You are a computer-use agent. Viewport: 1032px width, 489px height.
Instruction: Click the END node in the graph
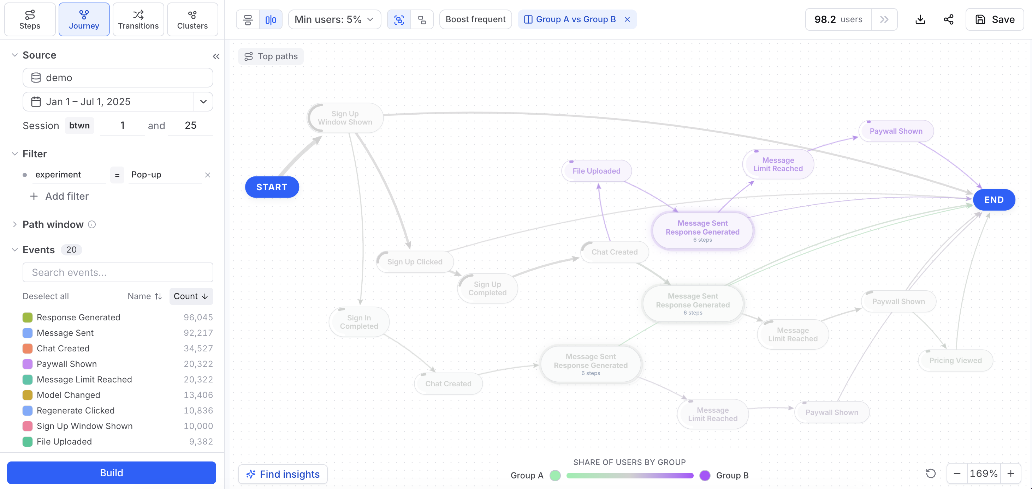point(994,200)
